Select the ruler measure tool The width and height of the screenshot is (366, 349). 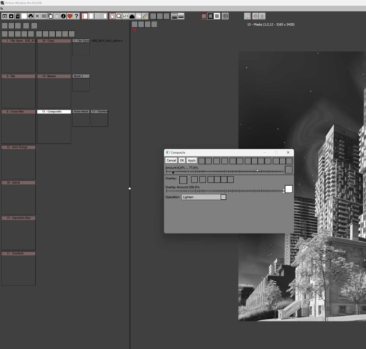pyautogui.click(x=145, y=16)
